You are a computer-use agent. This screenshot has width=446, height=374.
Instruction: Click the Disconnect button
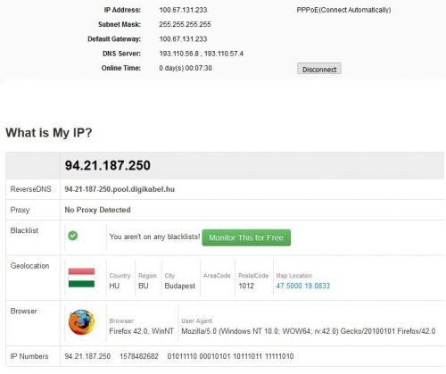click(319, 70)
